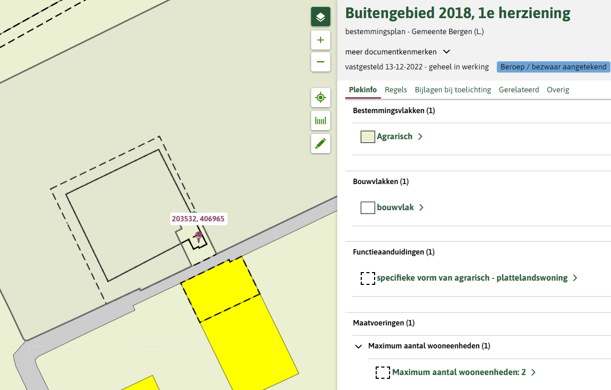This screenshot has width=611, height=390.
Task: Open the bouwvlak link
Action: tap(395, 208)
